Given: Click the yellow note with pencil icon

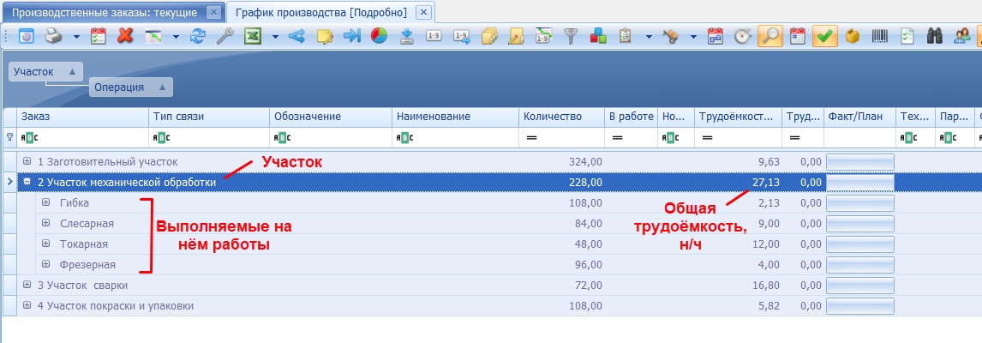Looking at the screenshot, I should coord(325,36).
